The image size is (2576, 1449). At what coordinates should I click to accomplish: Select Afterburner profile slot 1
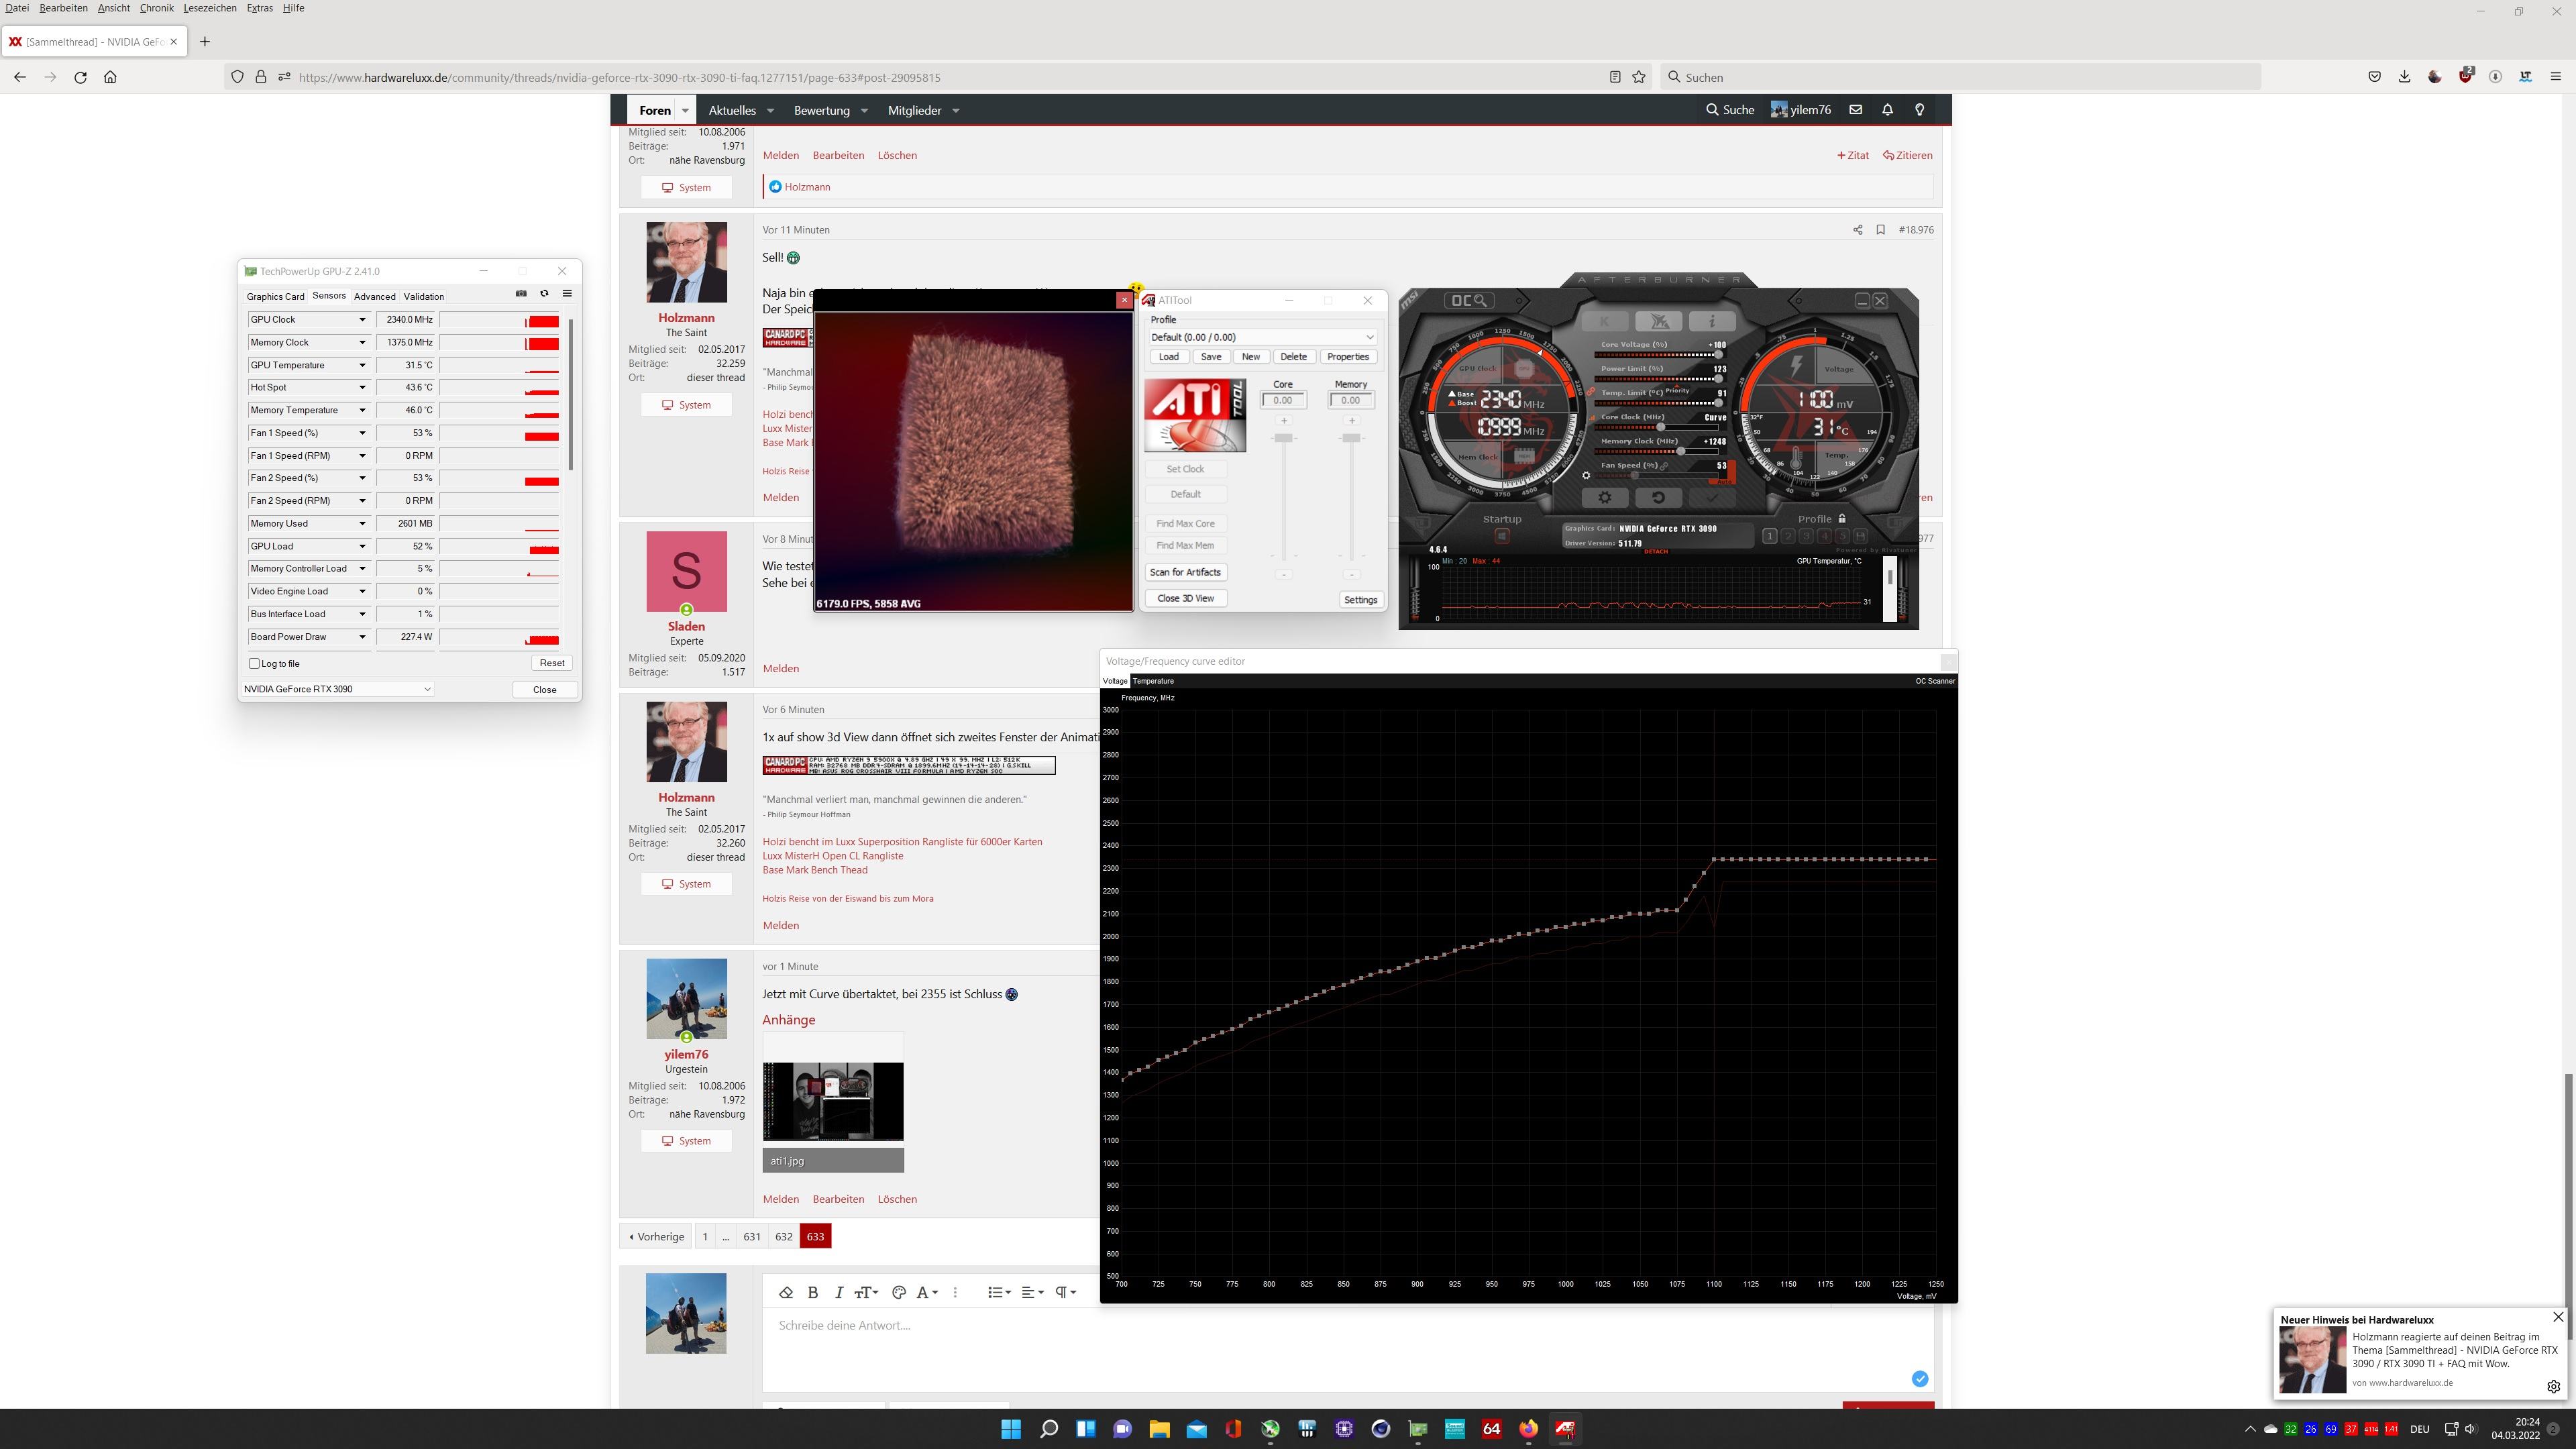coord(1769,536)
